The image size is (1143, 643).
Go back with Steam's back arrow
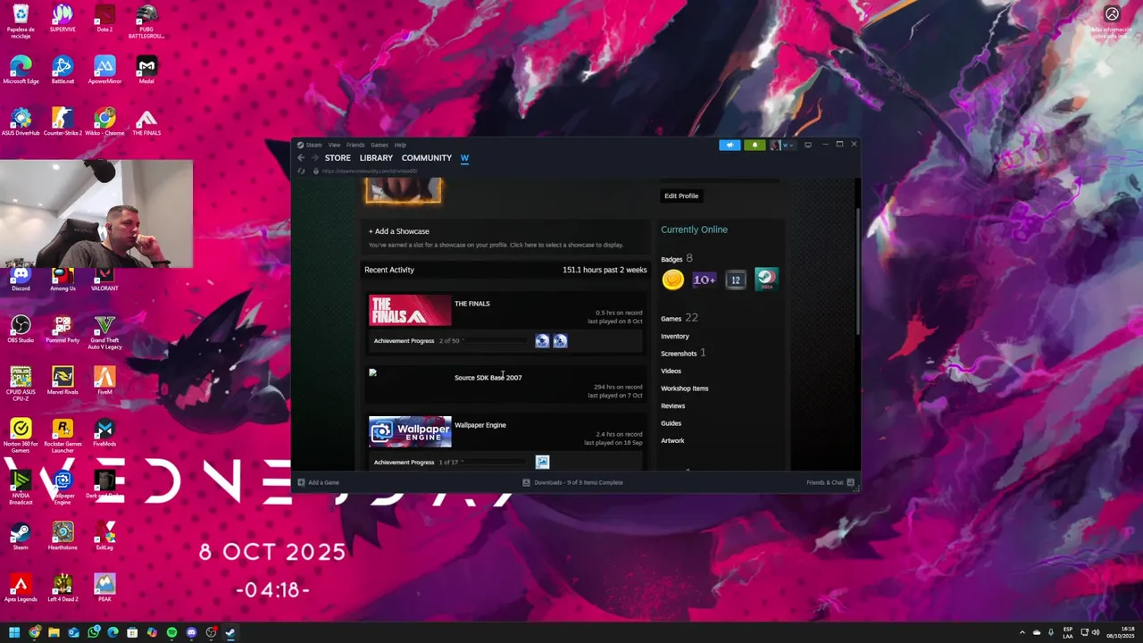click(x=301, y=158)
